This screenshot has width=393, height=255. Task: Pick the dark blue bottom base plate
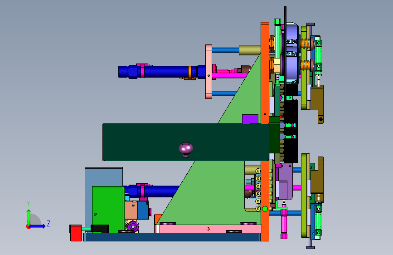(x=172, y=237)
